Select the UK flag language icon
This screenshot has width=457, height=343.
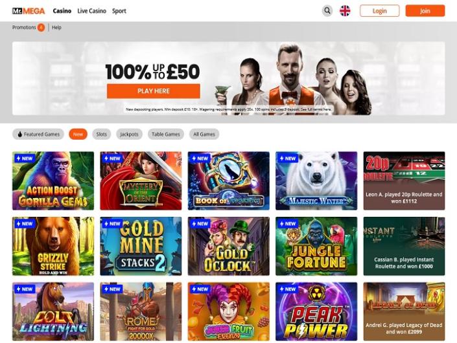(x=345, y=11)
